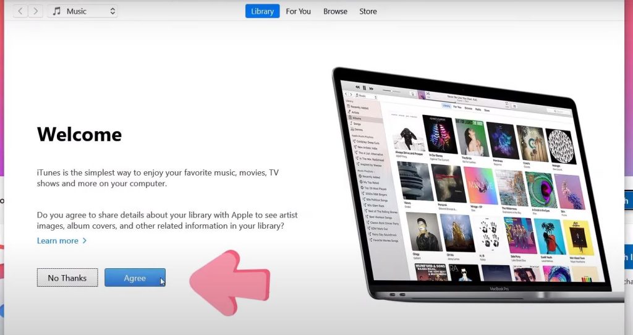Click the chevron beside Learn more
This screenshot has width=633, height=335.
pyautogui.click(x=84, y=240)
